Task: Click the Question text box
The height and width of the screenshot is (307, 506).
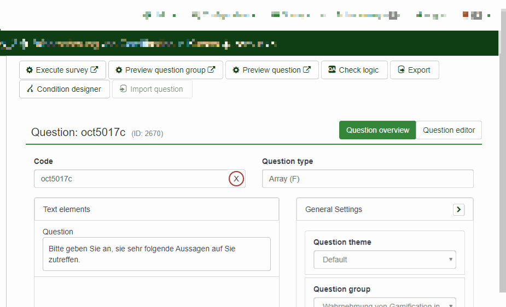Action: pos(156,254)
